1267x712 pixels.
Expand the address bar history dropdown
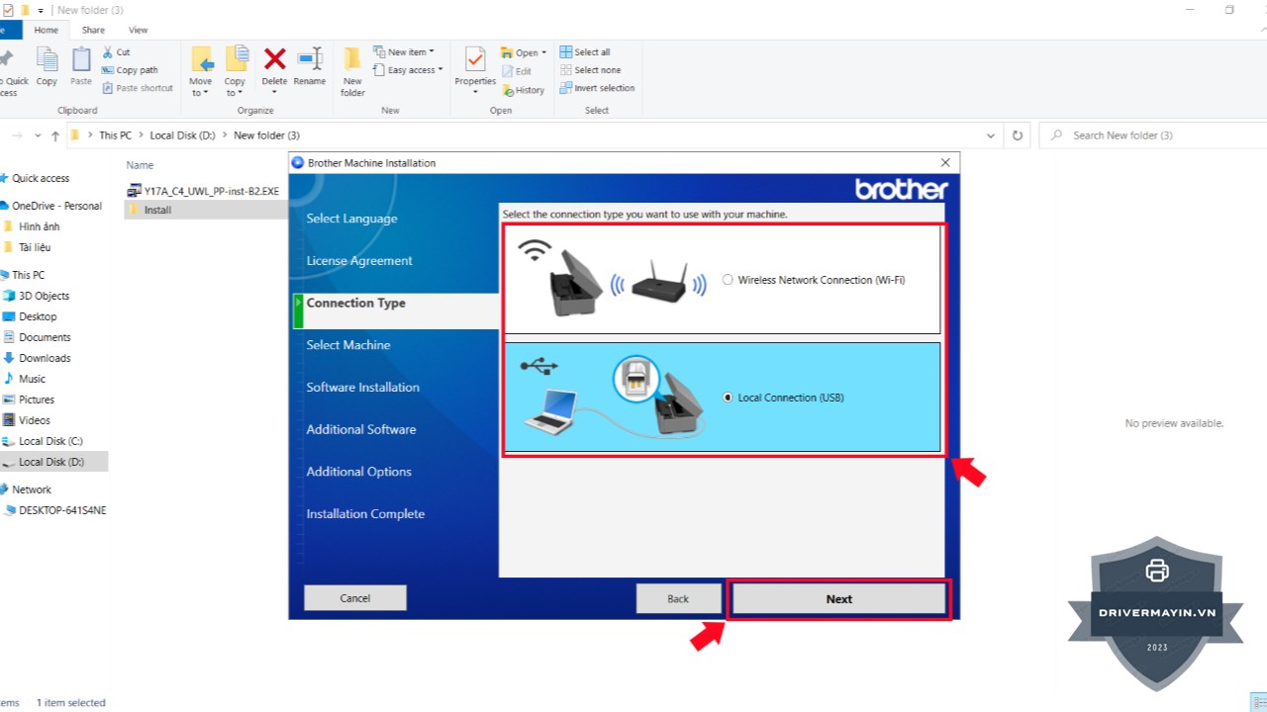[991, 135]
